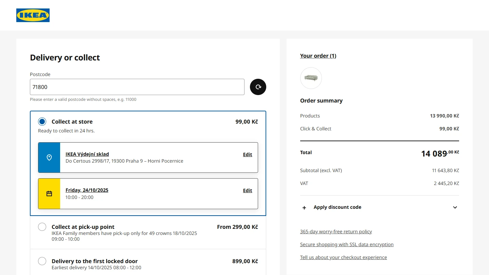This screenshot has height=275, width=489.
Task: Expand discount code chevron arrow
Action: 455,207
